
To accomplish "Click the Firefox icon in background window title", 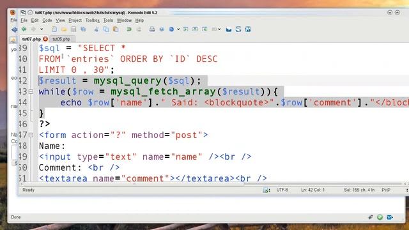I will point(13,12).
